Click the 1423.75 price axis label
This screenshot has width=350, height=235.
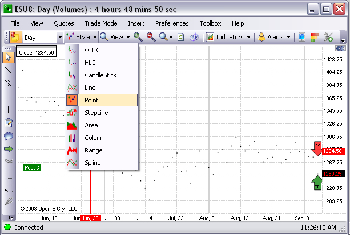[x=333, y=59]
